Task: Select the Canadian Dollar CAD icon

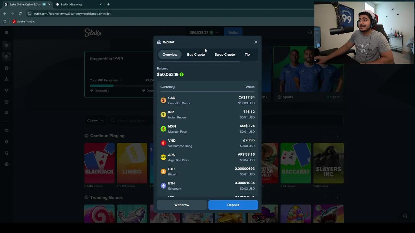Action: (x=163, y=100)
